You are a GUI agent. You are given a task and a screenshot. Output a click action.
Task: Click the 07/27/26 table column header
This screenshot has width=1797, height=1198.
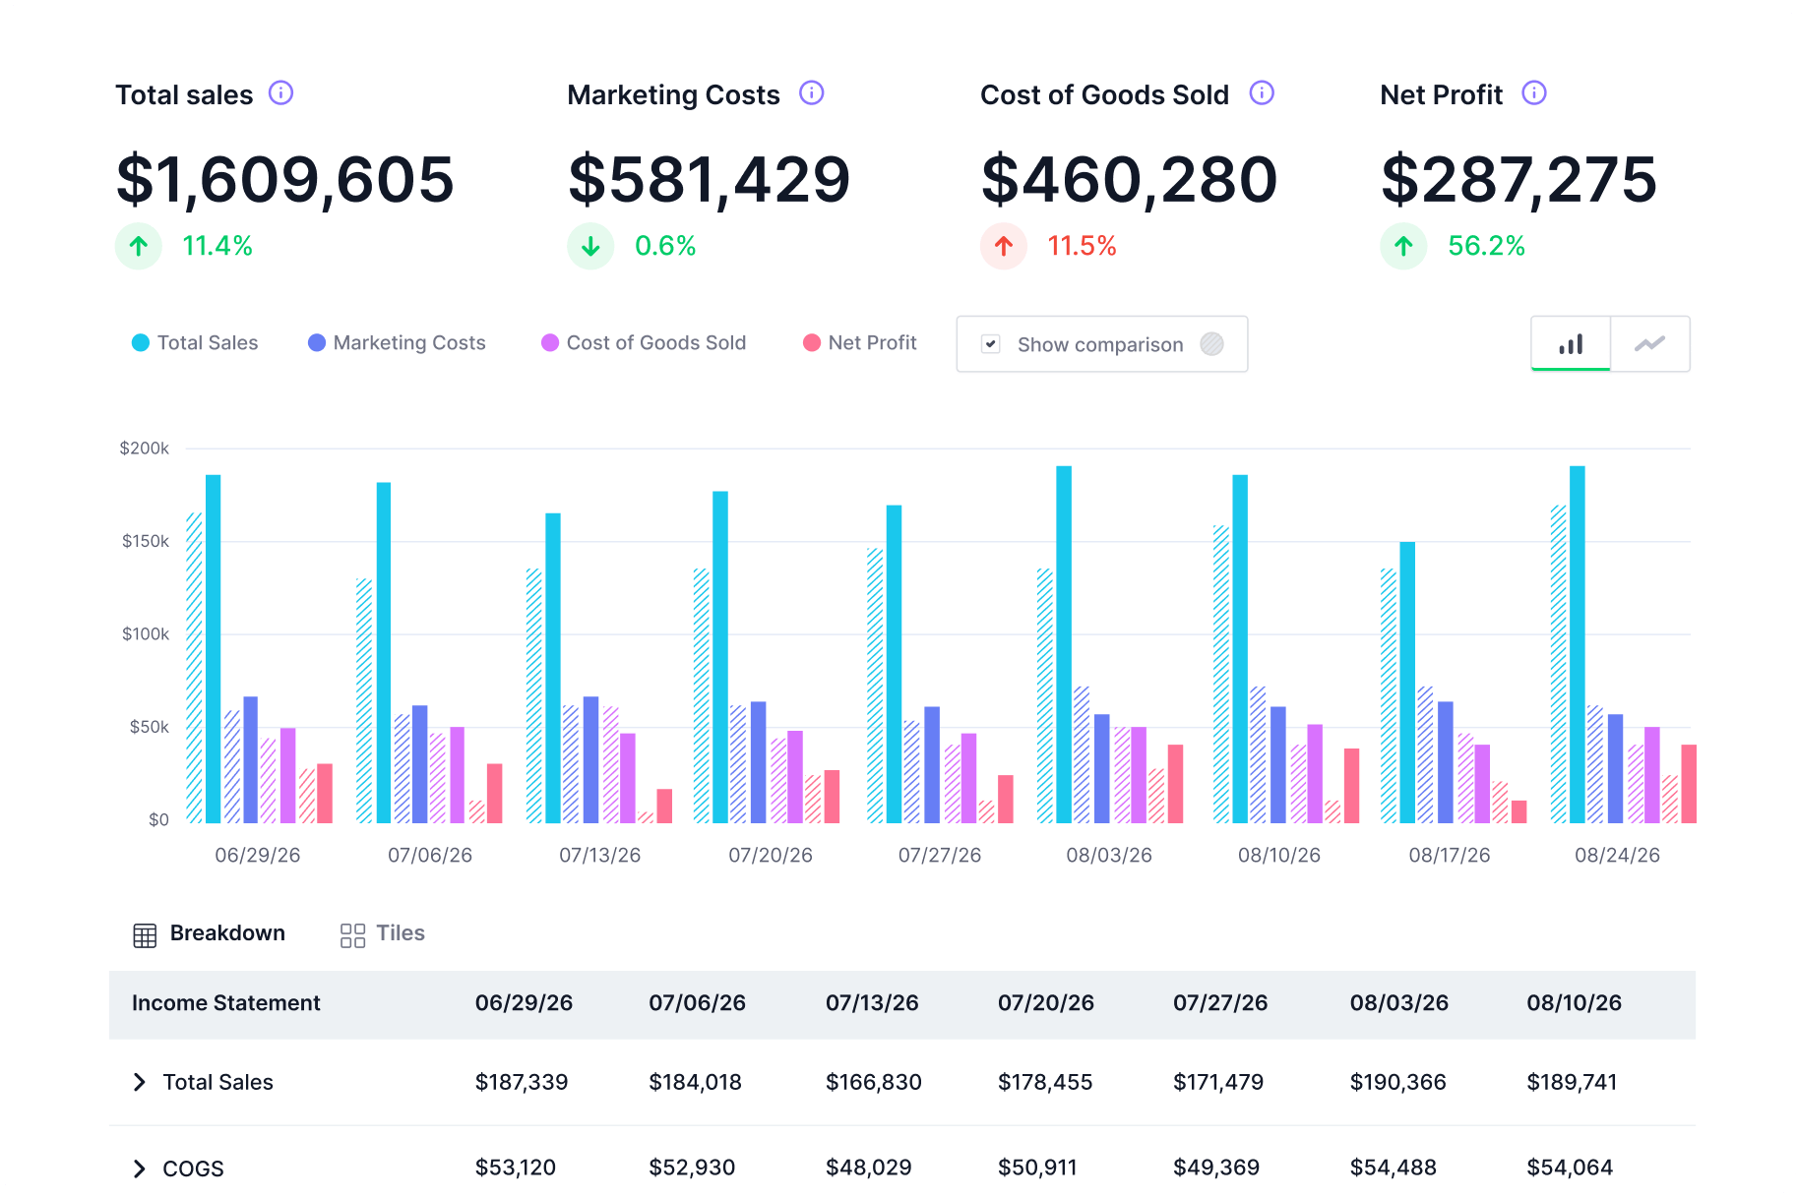pos(1220,1003)
